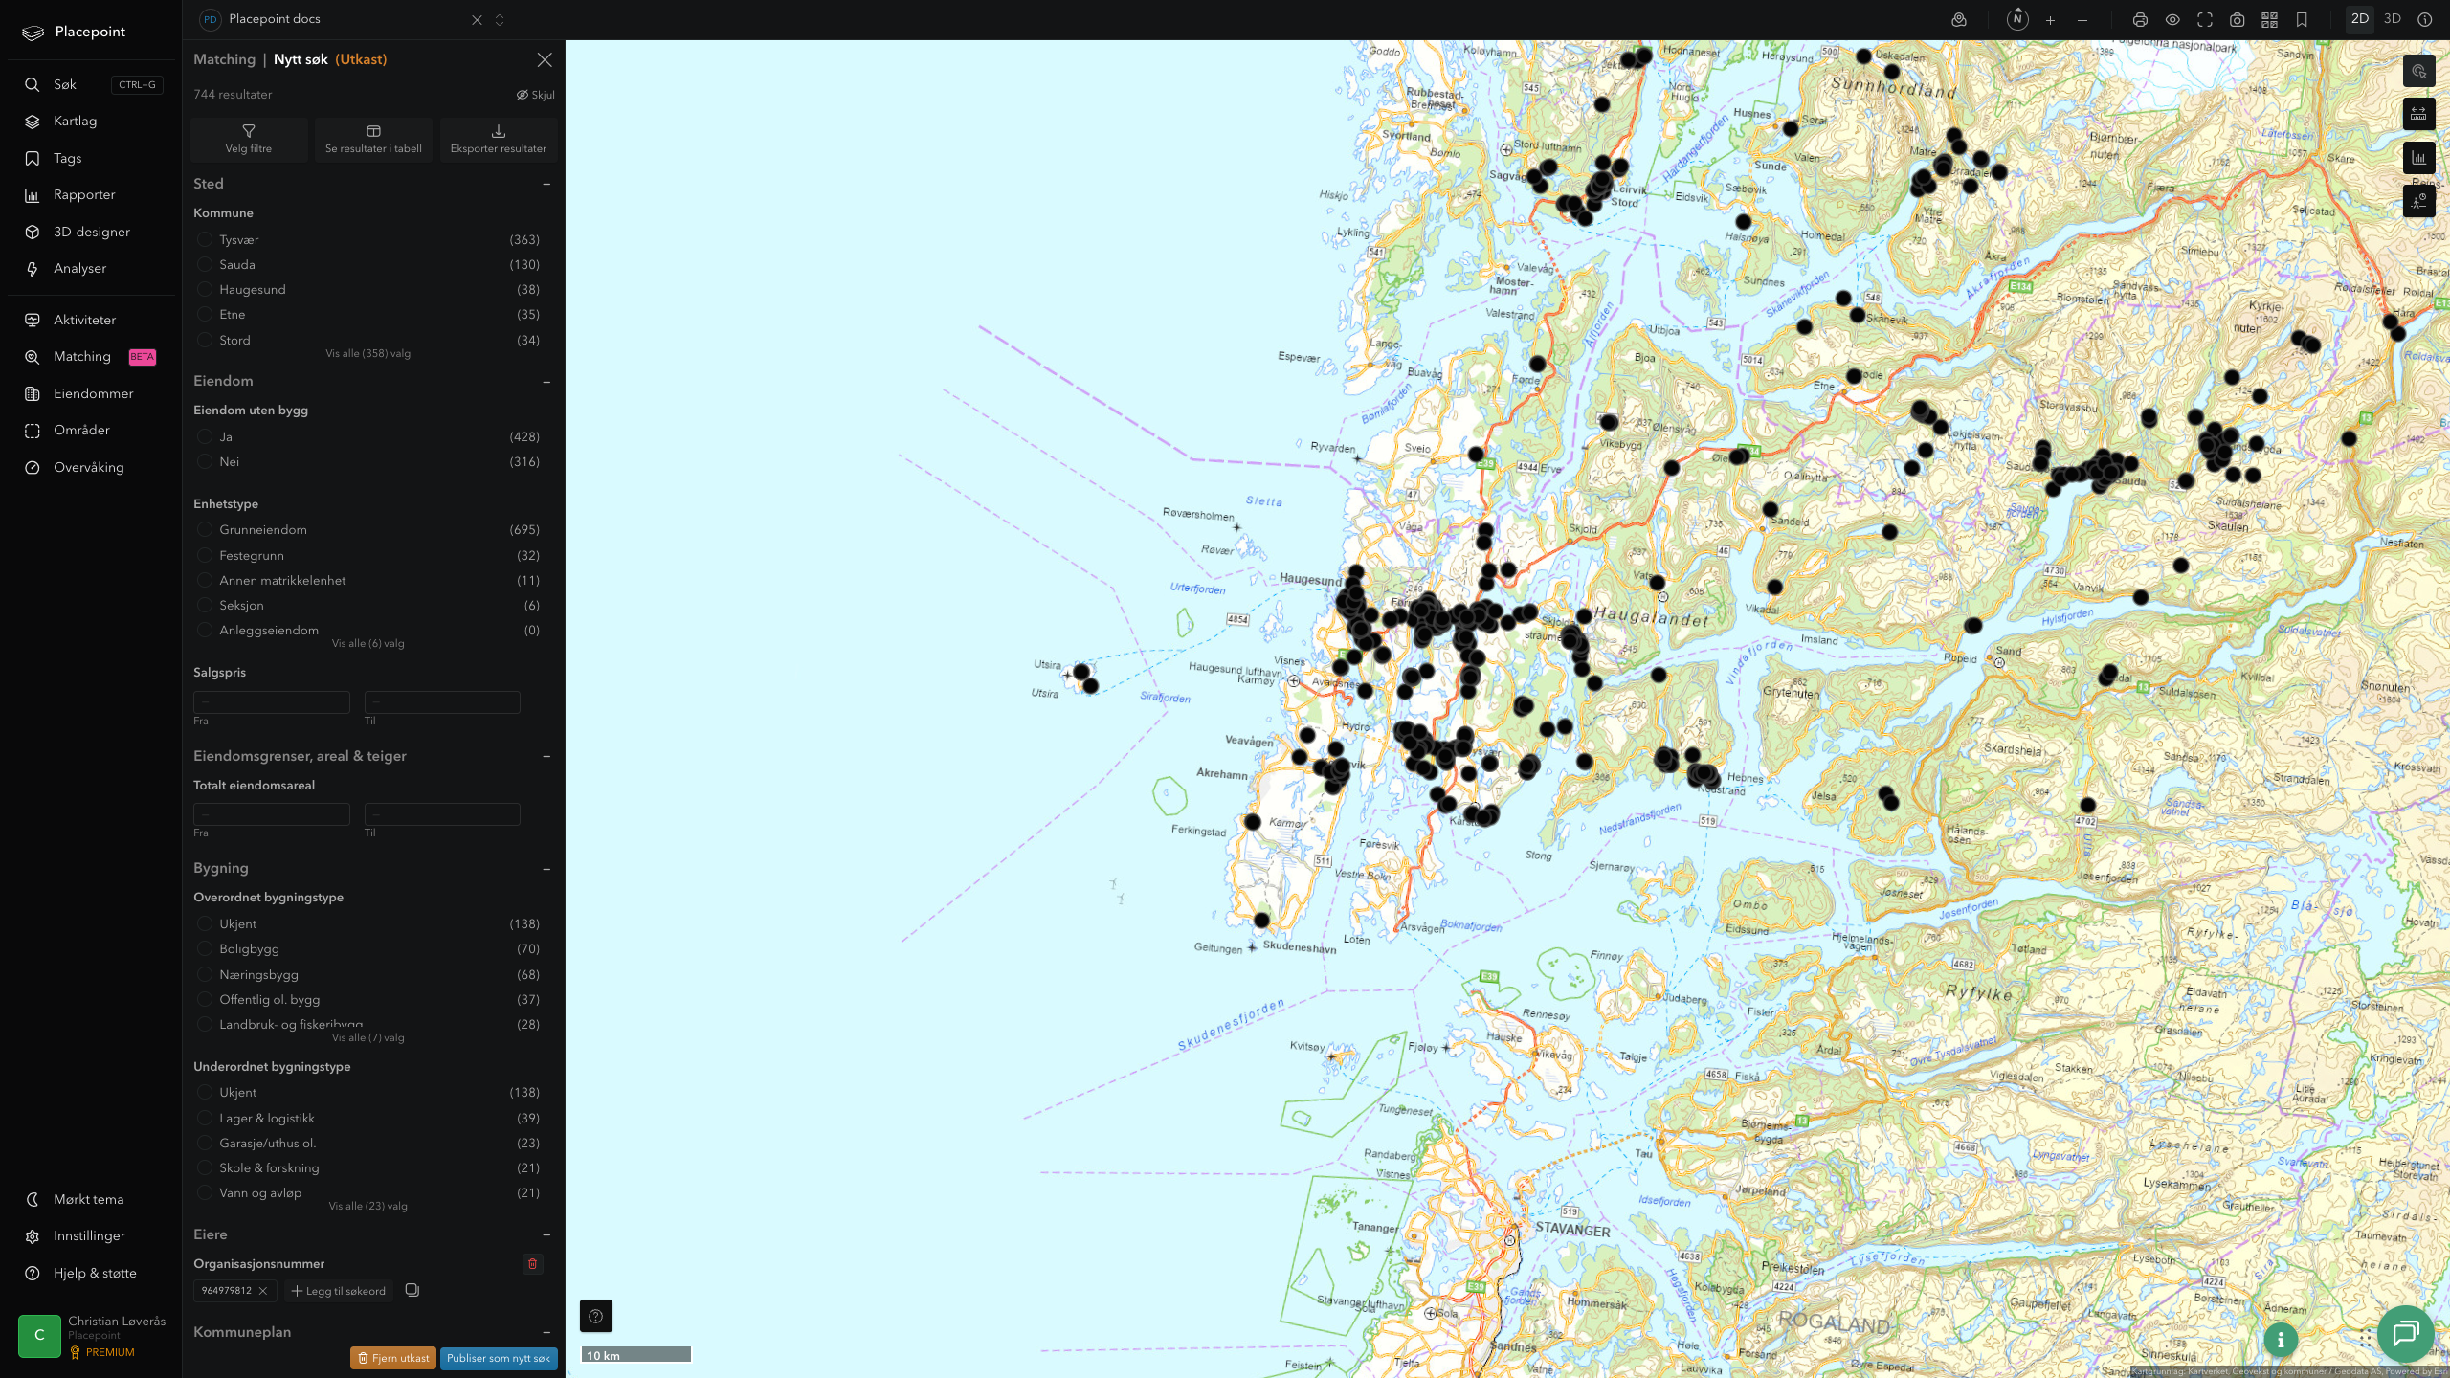The width and height of the screenshot is (2450, 1378).
Task: Collapse the Eiendom section
Action: pyautogui.click(x=546, y=382)
